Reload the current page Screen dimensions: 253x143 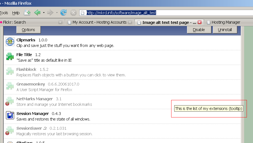(63, 12)
